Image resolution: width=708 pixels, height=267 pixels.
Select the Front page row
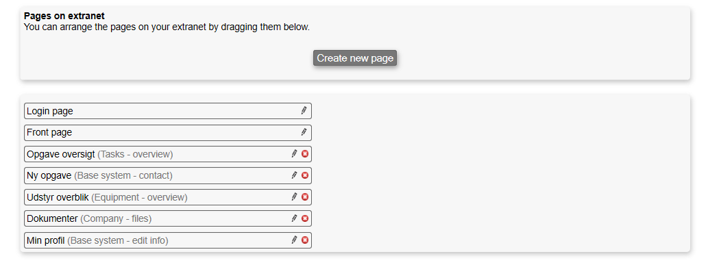[x=167, y=133]
